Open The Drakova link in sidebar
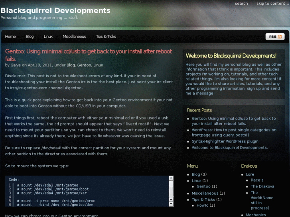This screenshot has width=290, height=217. tap(262, 186)
